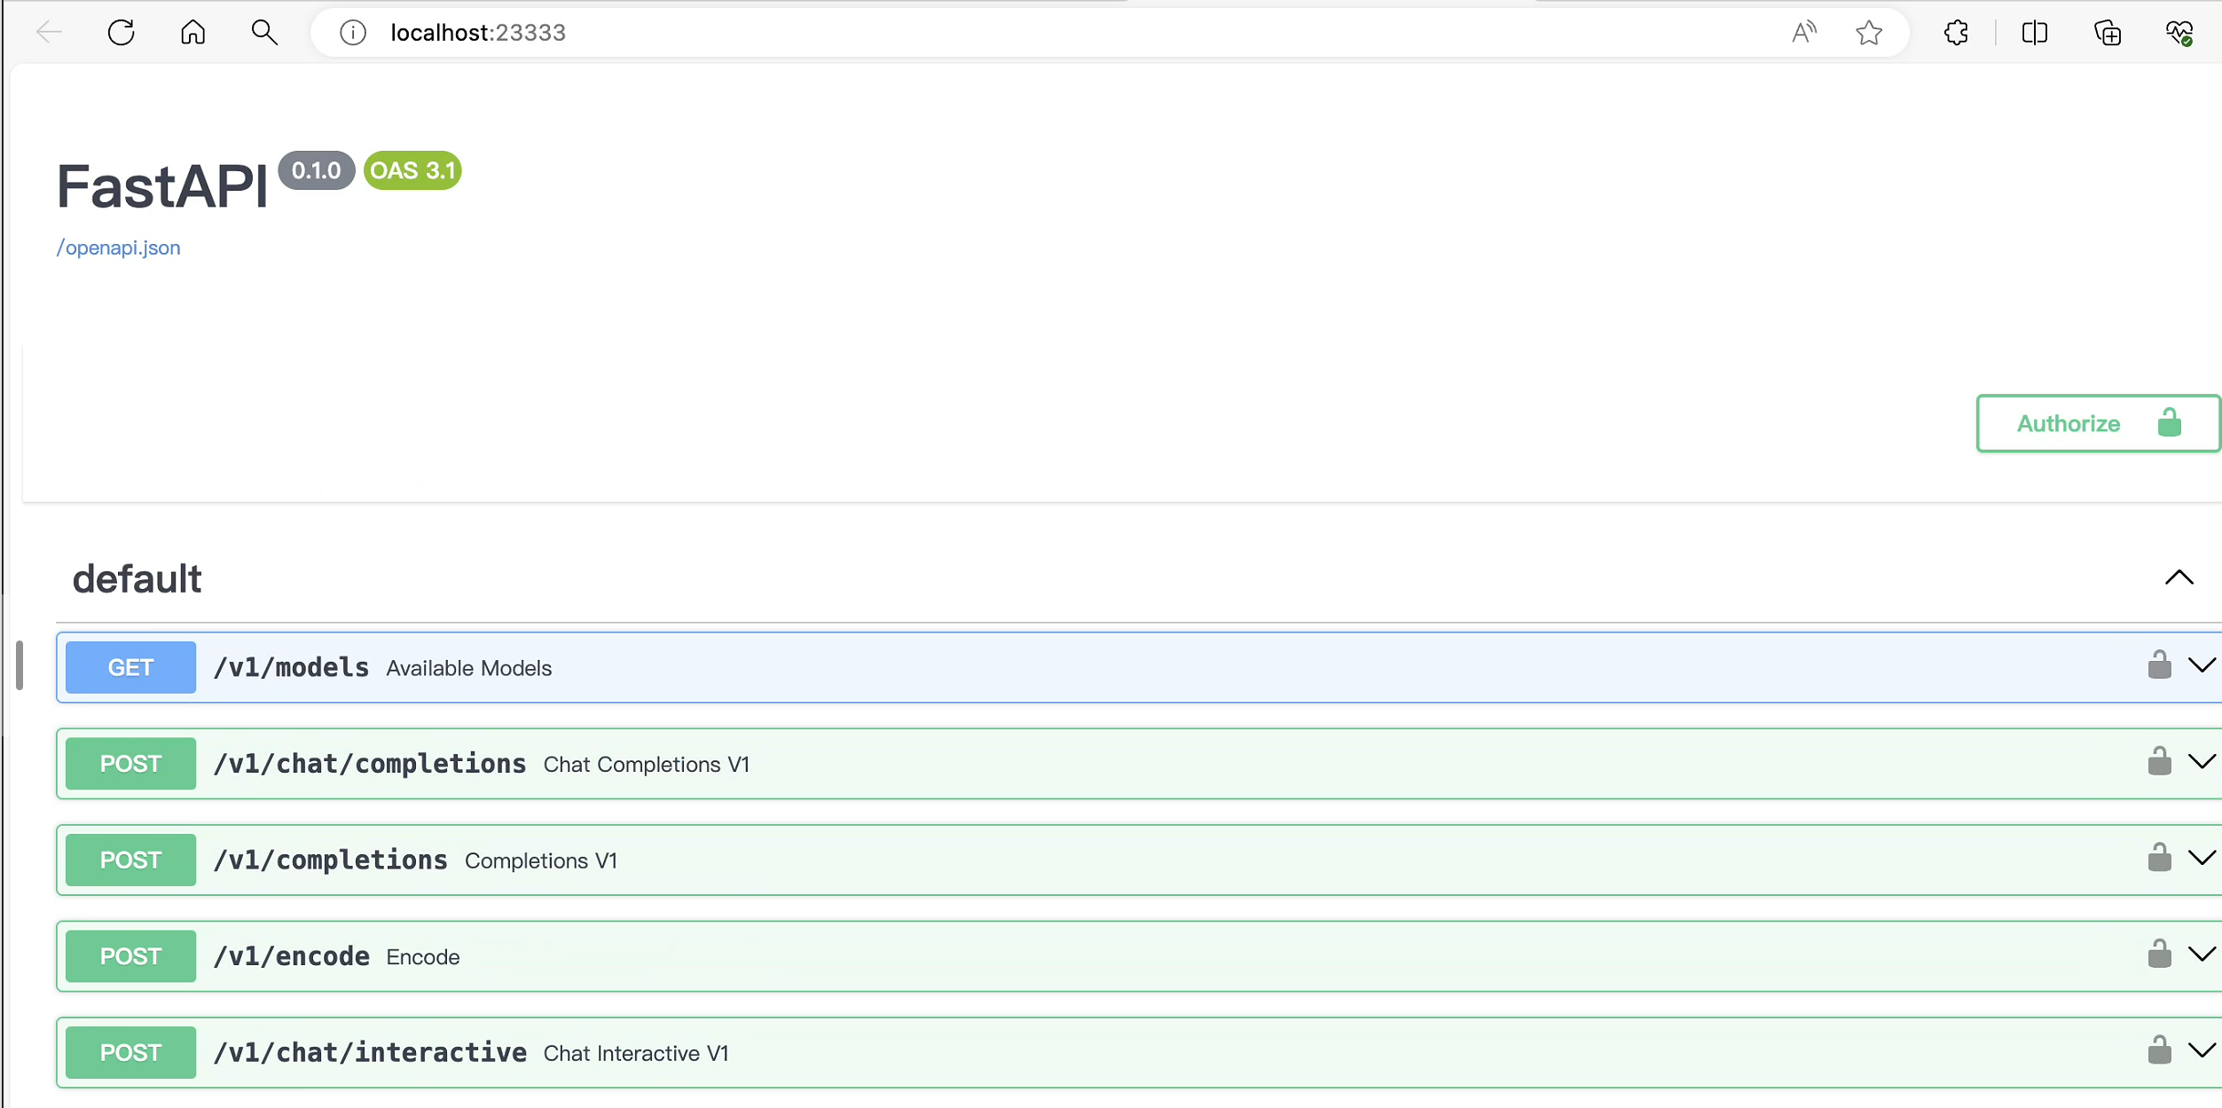Click the /v1/chat/interactive path text
Image resolution: width=2222 pixels, height=1108 pixels.
(x=370, y=1052)
